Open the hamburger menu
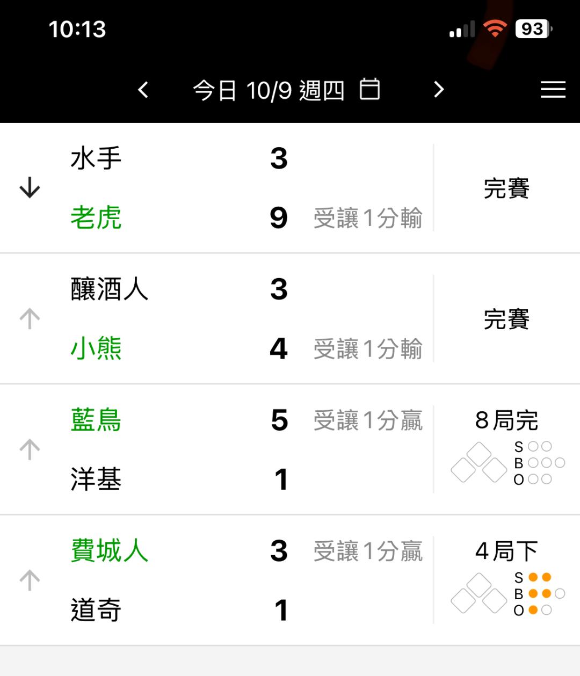 (x=553, y=89)
